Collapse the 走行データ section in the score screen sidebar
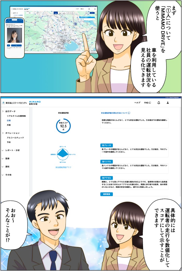Image resolution: width=182 pixels, height=271 pixels. tap(3, 111)
